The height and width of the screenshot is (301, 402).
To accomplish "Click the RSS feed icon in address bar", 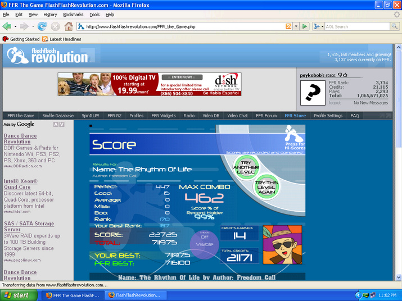I will click(288, 26).
